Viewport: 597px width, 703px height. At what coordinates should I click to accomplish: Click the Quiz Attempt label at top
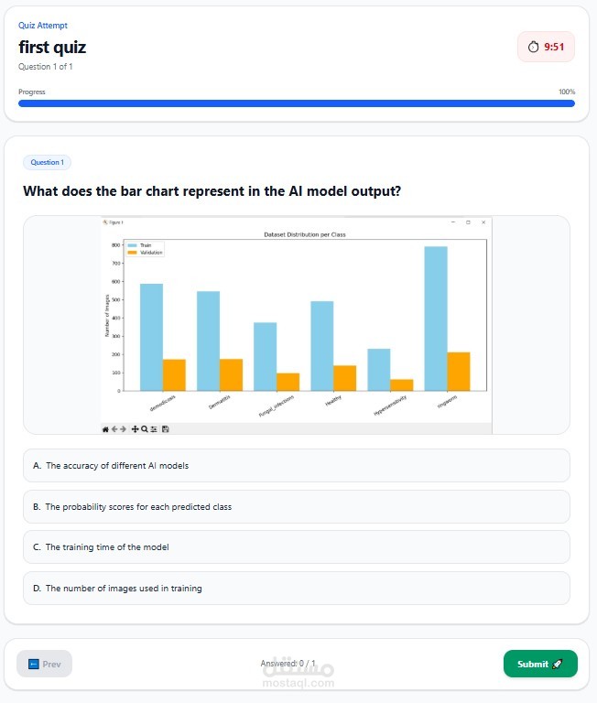pyautogui.click(x=43, y=26)
